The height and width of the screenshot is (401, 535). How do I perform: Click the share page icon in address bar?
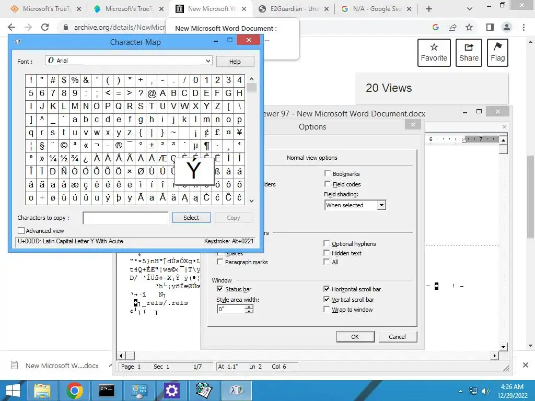[x=452, y=27]
